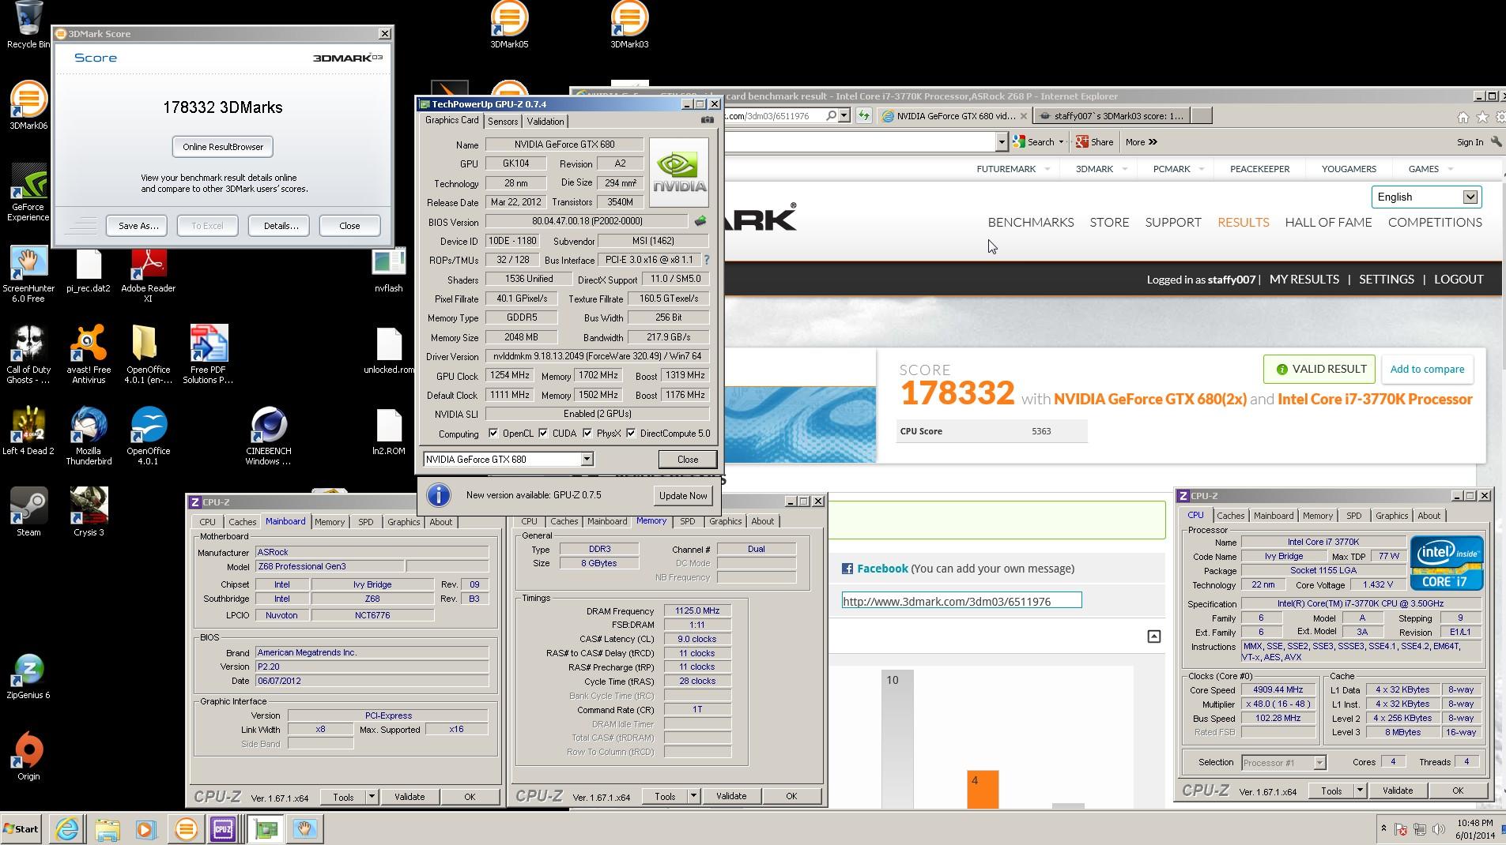
Task: Click Save As in 3DMark Score window
Action: [x=138, y=226]
